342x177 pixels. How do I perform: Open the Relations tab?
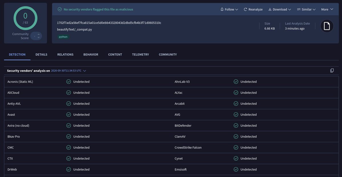65,55
